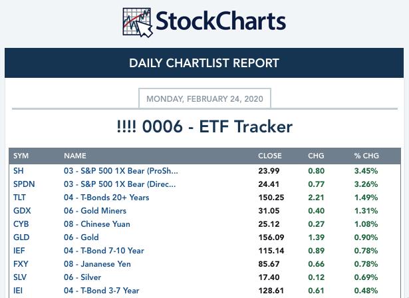Click the ETF Tracker chartlist title

pyautogui.click(x=204, y=126)
